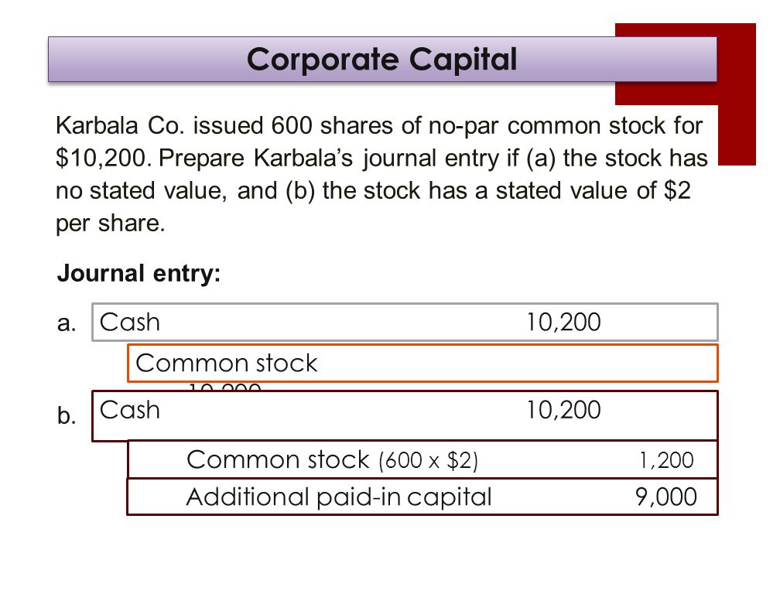Click the words 'per share.' in the paragraph

tap(110, 224)
